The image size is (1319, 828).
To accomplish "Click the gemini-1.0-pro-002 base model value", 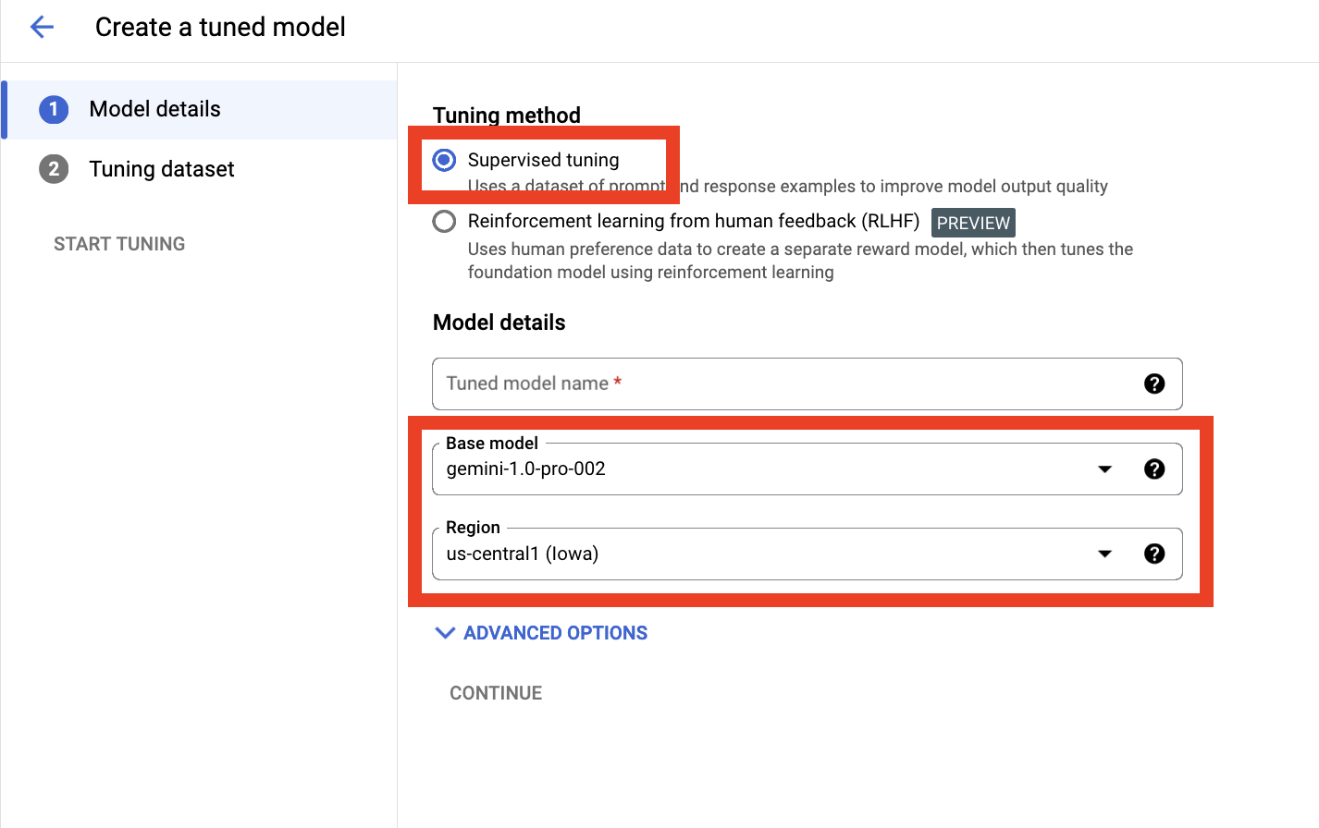I will click(526, 469).
